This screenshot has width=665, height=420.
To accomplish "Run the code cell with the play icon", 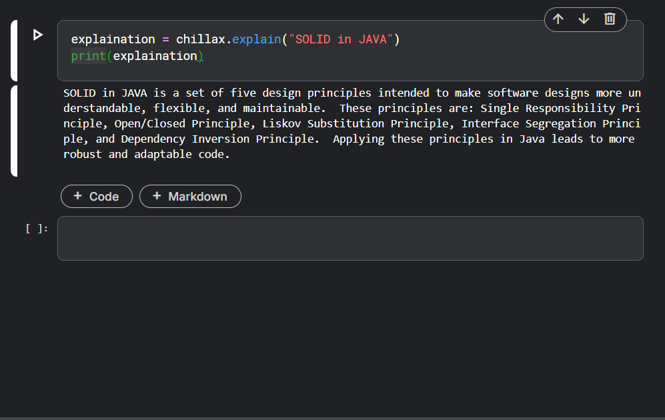I will pos(38,35).
